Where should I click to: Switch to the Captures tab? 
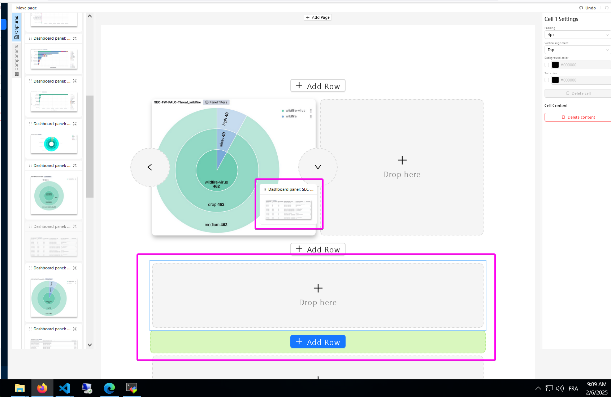[x=17, y=27]
